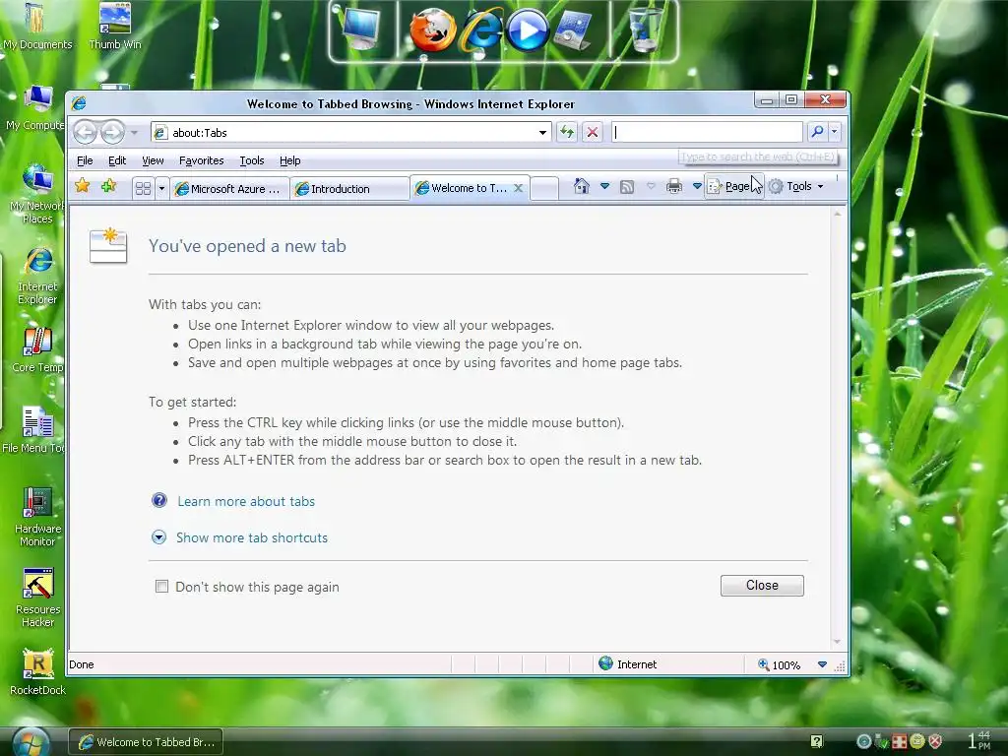Click the red shield tray icon
The width and height of the screenshot is (1008, 756).
tap(935, 742)
